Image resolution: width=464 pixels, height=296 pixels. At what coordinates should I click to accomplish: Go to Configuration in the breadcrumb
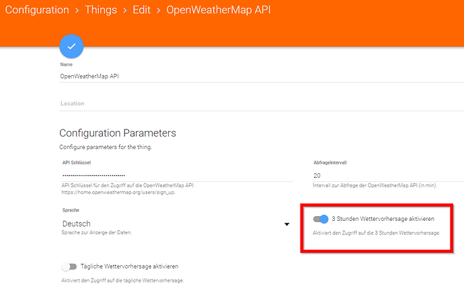34,10
